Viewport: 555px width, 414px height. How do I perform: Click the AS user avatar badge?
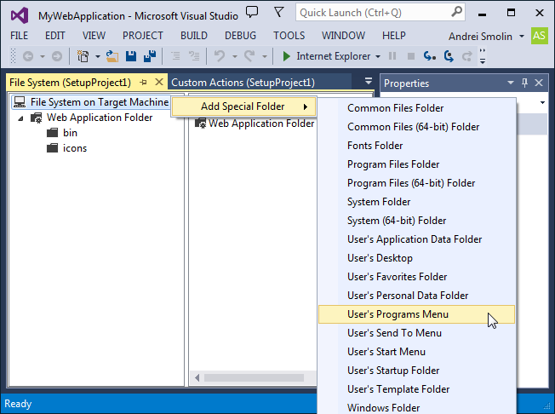coord(539,36)
